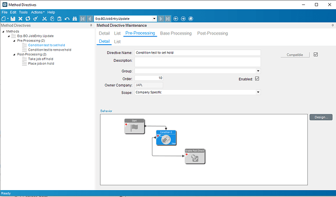This screenshot has width=336, height=197.
Task: Open the Group dropdown
Action: [258, 71]
